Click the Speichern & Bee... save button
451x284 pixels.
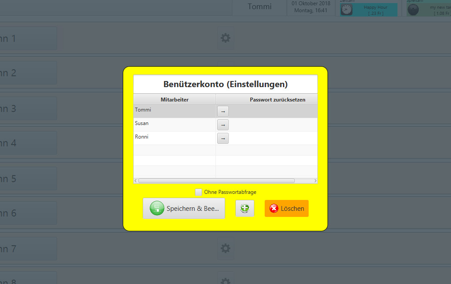point(184,208)
